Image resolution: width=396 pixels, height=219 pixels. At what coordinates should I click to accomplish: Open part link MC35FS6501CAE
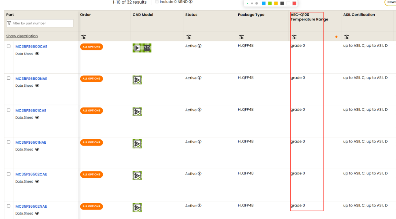[31, 110]
